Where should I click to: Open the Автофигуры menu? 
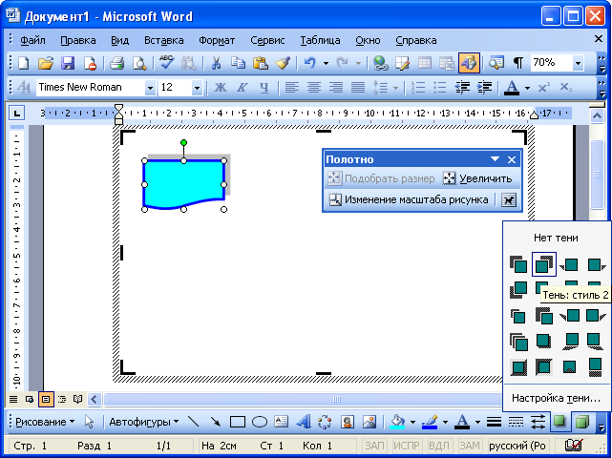144,422
